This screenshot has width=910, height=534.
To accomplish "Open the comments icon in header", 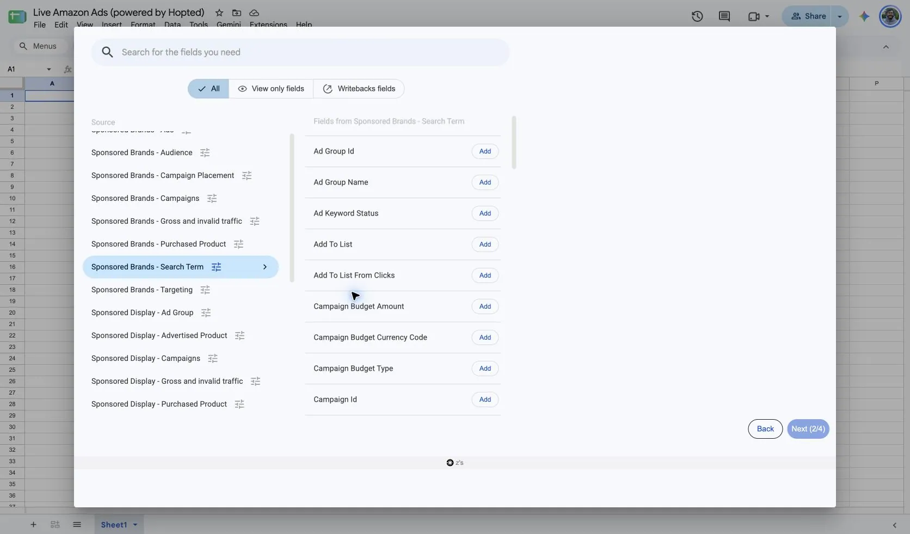I will point(724,16).
